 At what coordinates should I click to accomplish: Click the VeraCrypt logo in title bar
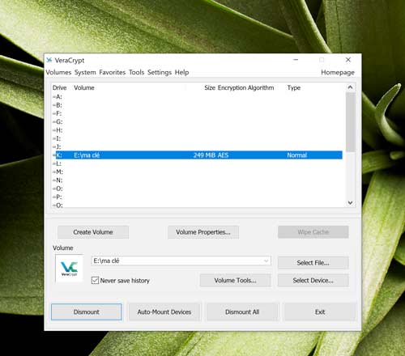[x=49, y=60]
